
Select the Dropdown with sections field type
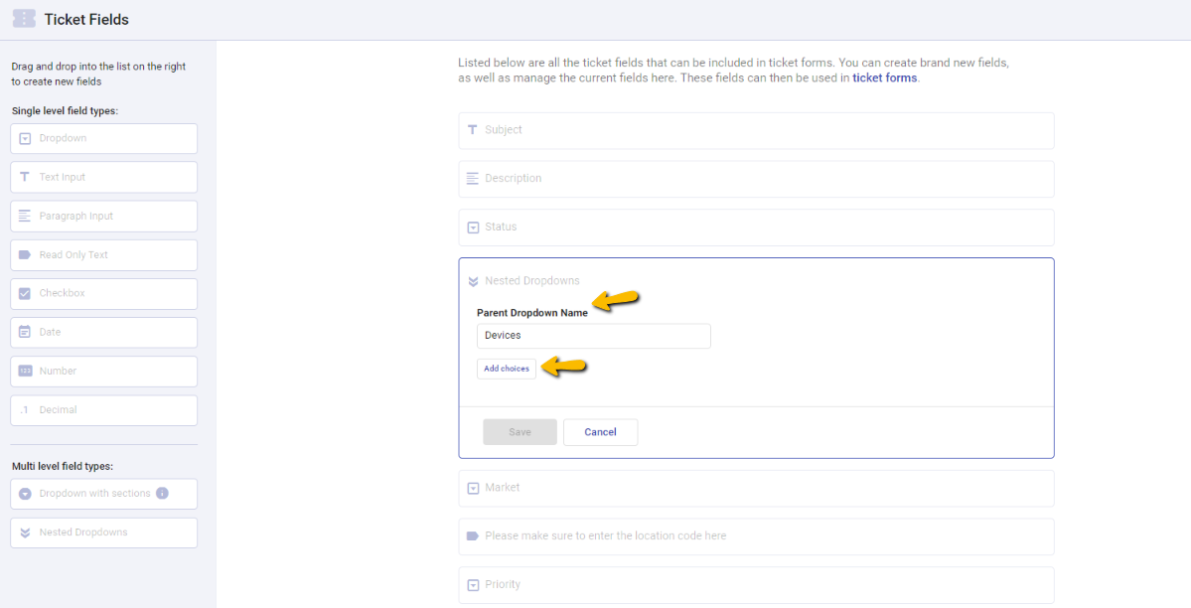click(x=104, y=494)
